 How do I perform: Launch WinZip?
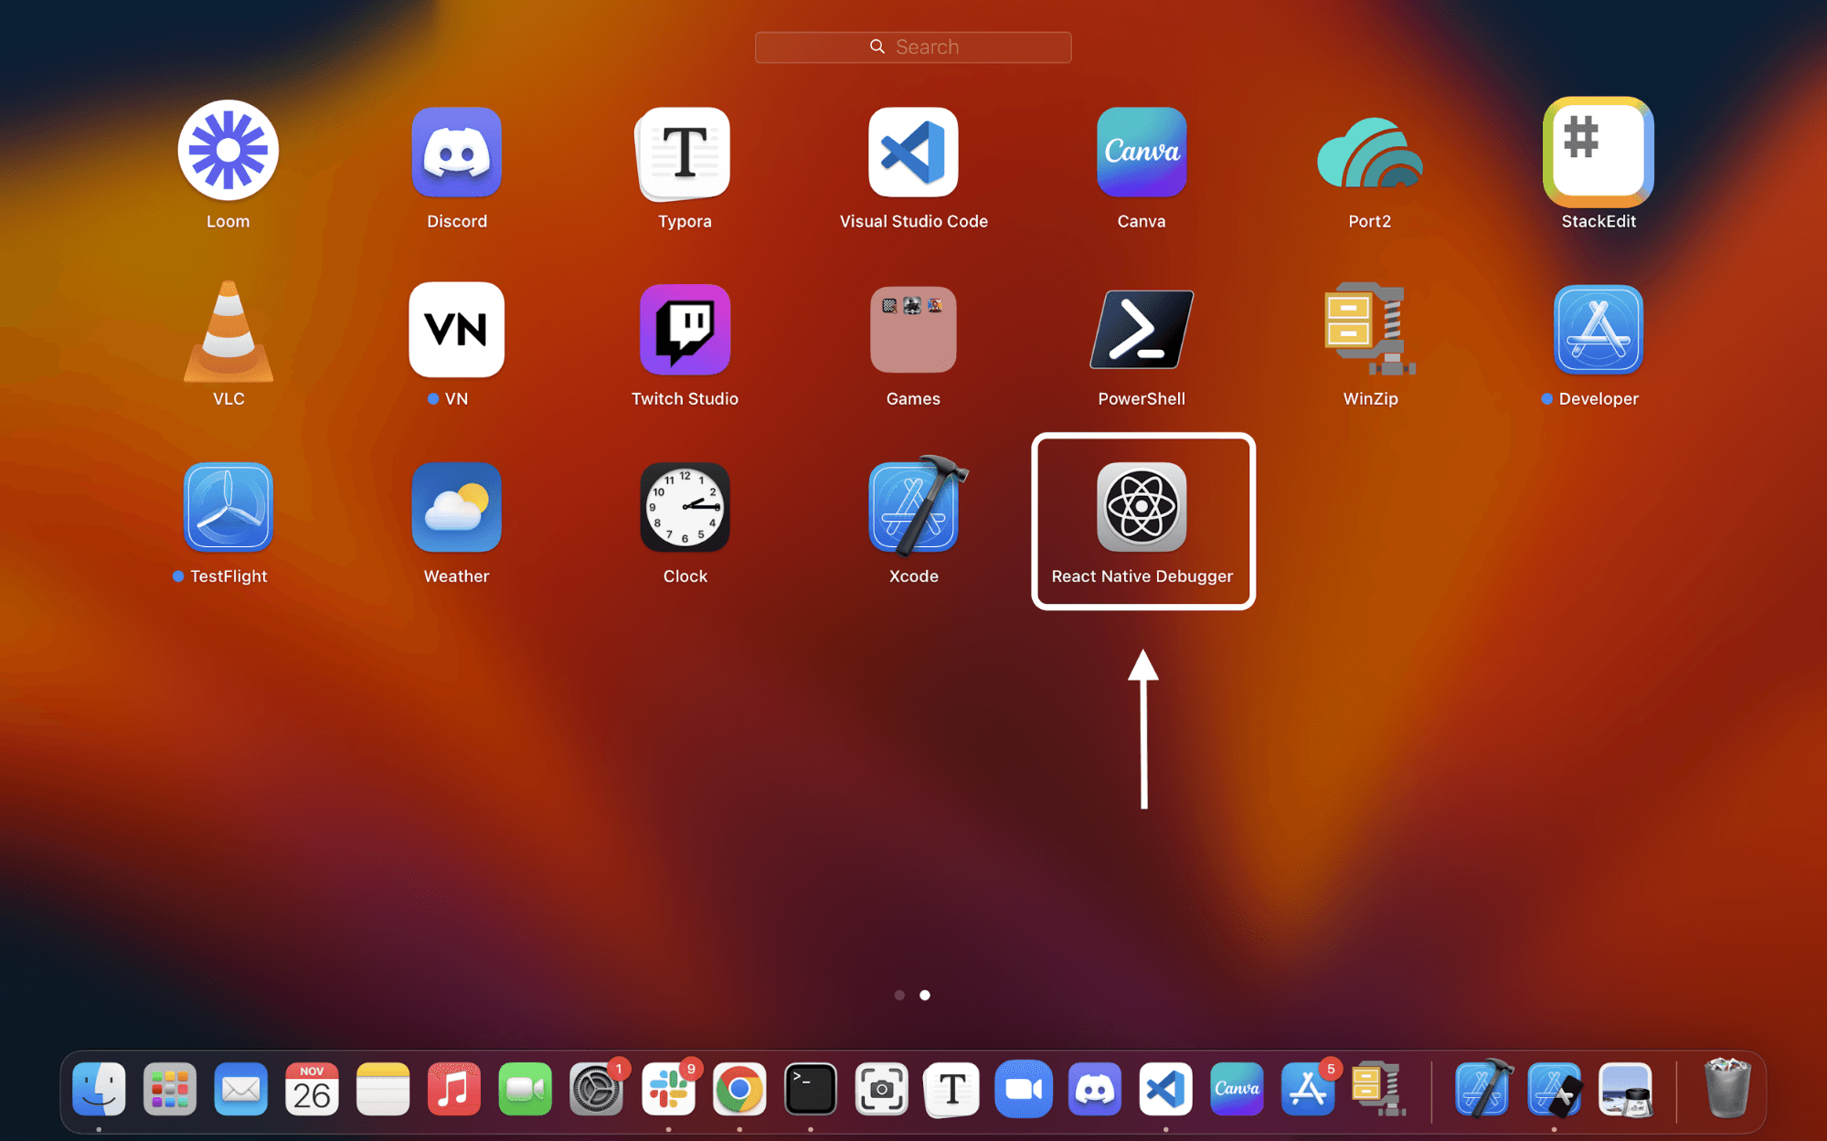(1369, 330)
